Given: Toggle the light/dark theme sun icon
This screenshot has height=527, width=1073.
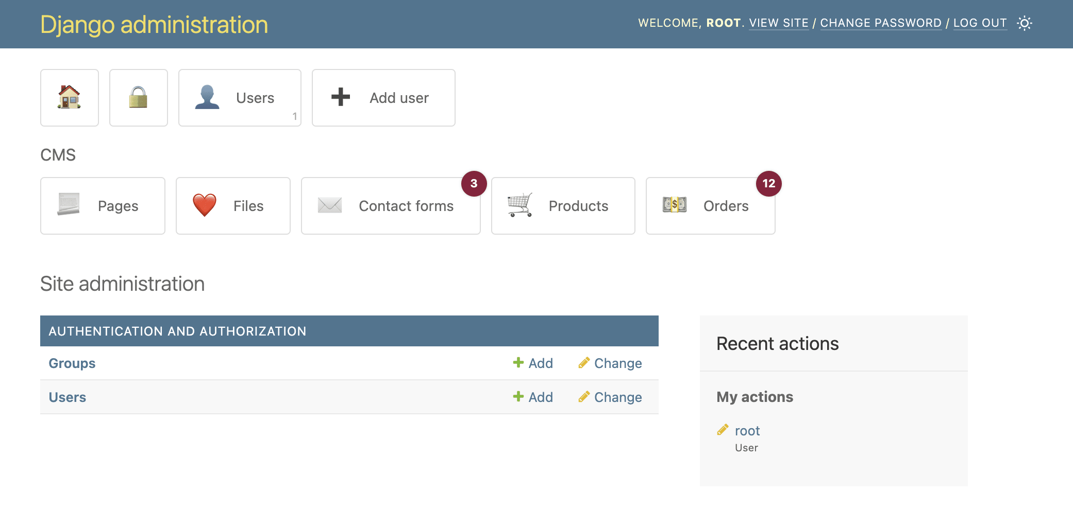Looking at the screenshot, I should (x=1024, y=23).
